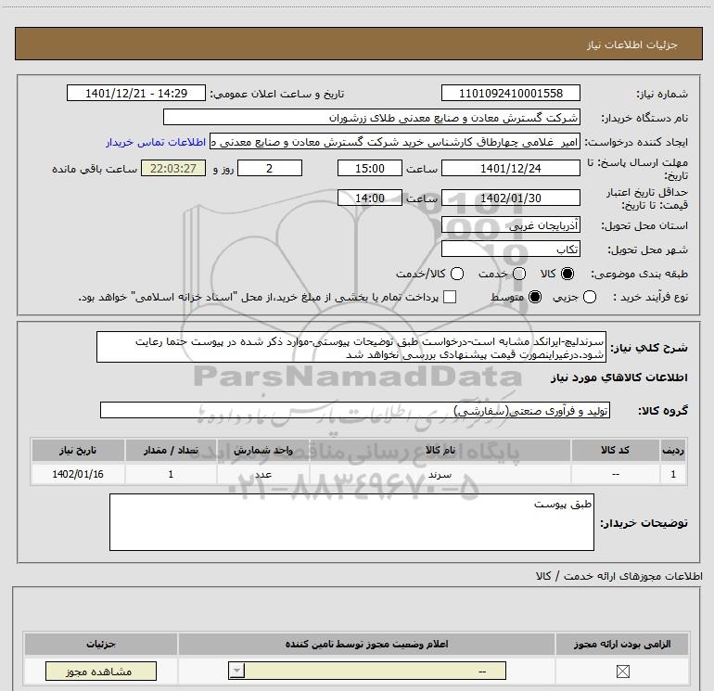Click the unit cell 'عدد'

263,474
